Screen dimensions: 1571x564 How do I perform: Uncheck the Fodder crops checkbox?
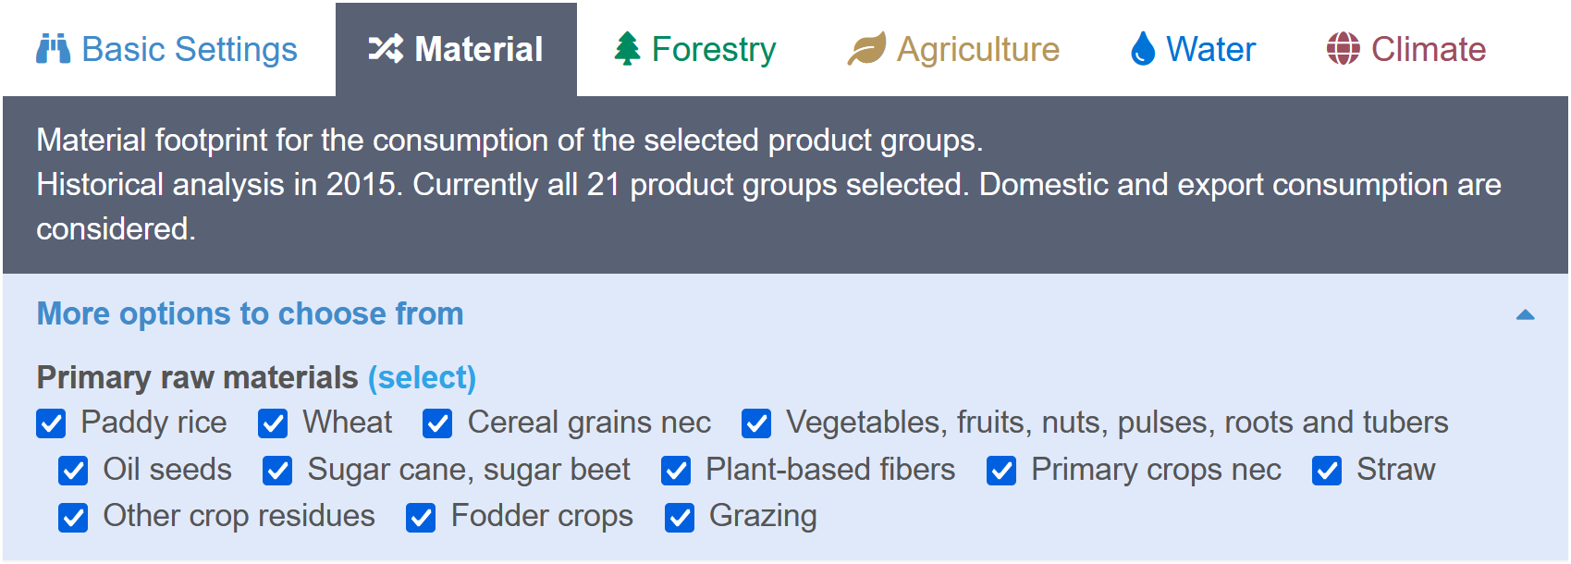(421, 518)
